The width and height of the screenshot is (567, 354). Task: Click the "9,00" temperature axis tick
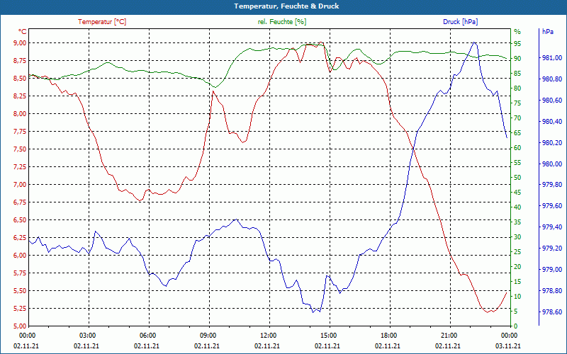coord(21,43)
